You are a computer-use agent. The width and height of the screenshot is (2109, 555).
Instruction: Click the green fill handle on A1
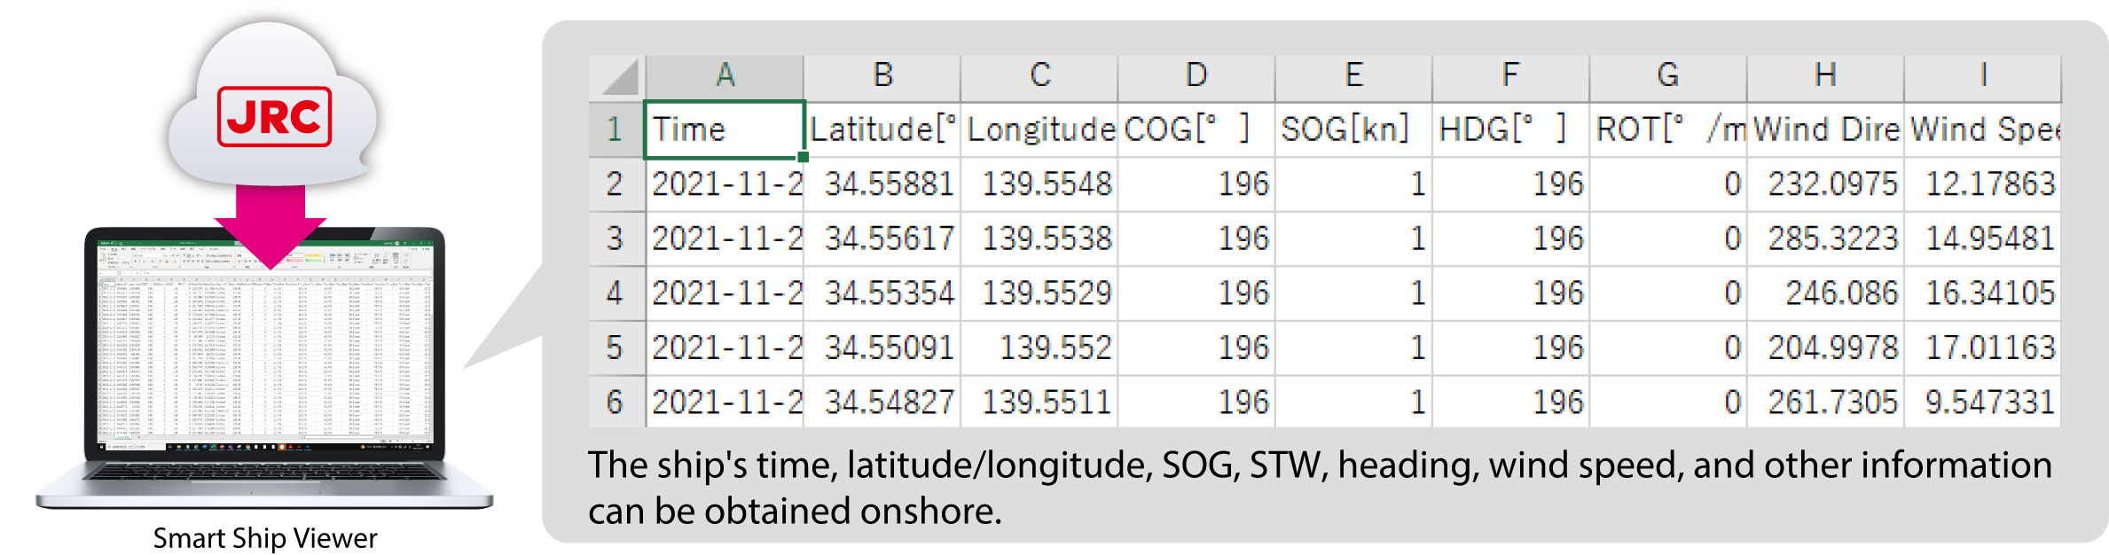coord(803,157)
